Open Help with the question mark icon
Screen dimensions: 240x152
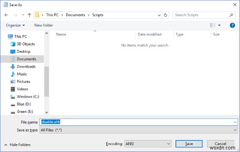(x=232, y=25)
